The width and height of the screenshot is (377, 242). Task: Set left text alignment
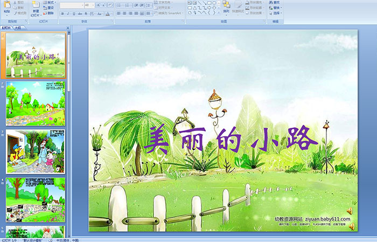119,13
